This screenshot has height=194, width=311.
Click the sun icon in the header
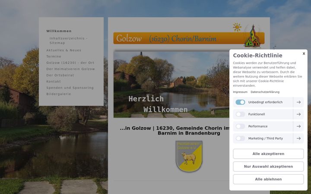click(237, 27)
